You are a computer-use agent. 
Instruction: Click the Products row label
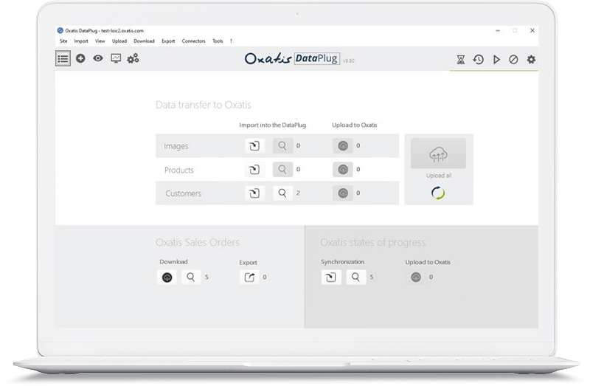pos(178,170)
